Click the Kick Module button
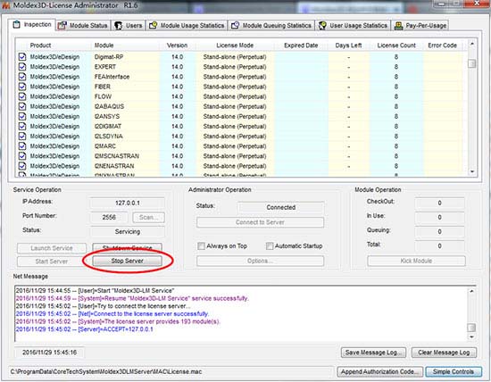Image resolution: width=491 pixels, height=382 pixels. pyautogui.click(x=416, y=261)
